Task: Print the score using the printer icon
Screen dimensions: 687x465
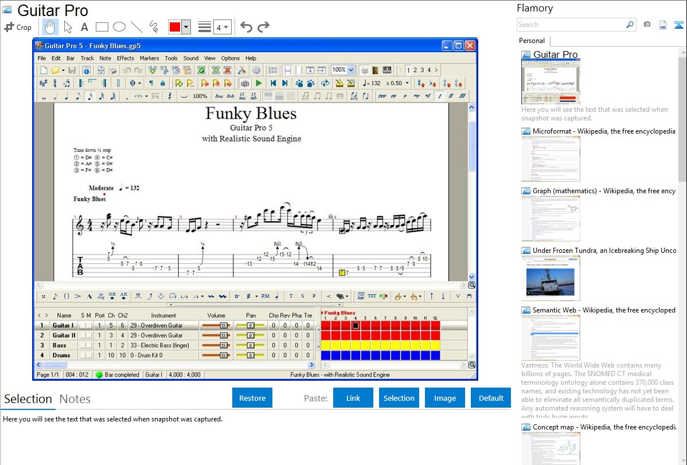Action: point(112,70)
